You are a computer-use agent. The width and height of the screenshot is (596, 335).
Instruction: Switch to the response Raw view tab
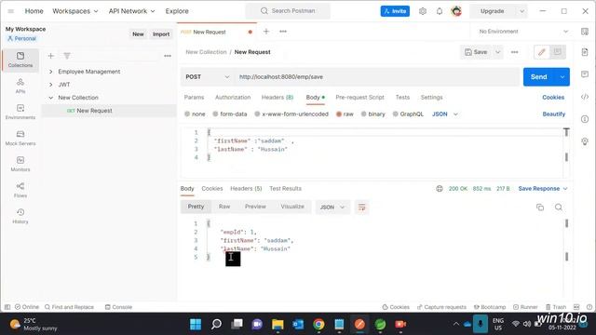click(224, 207)
